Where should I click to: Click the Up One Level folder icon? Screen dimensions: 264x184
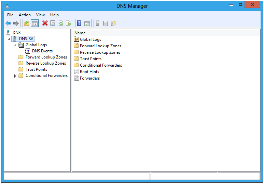[x=27, y=23]
